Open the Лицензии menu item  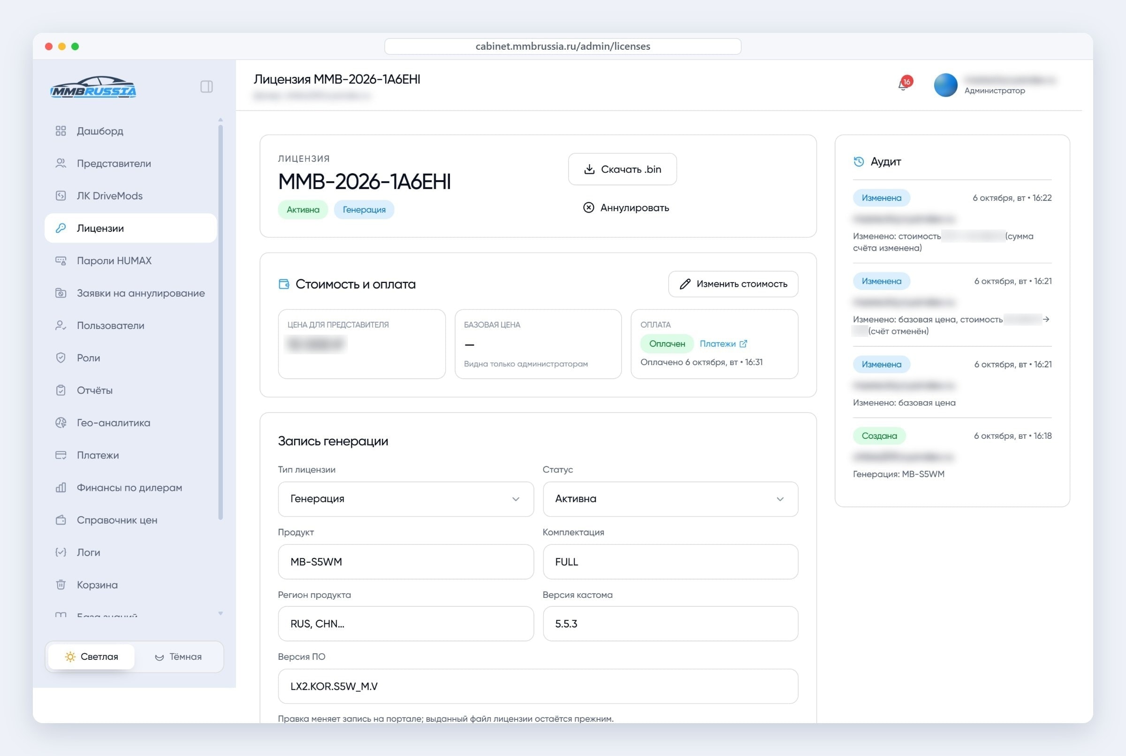pos(130,228)
